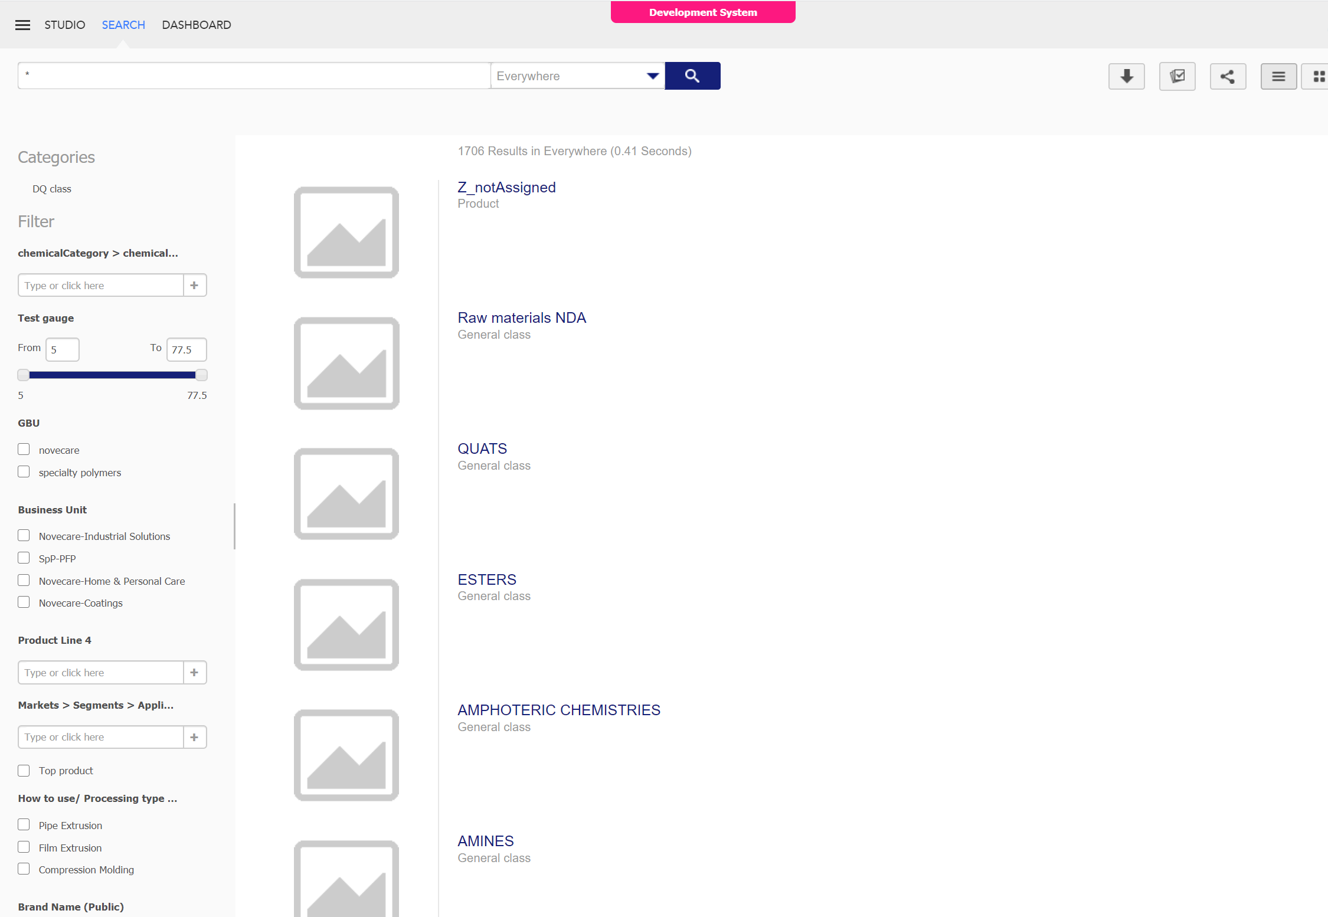Click the chemicalCategory filter text input

(x=101, y=285)
